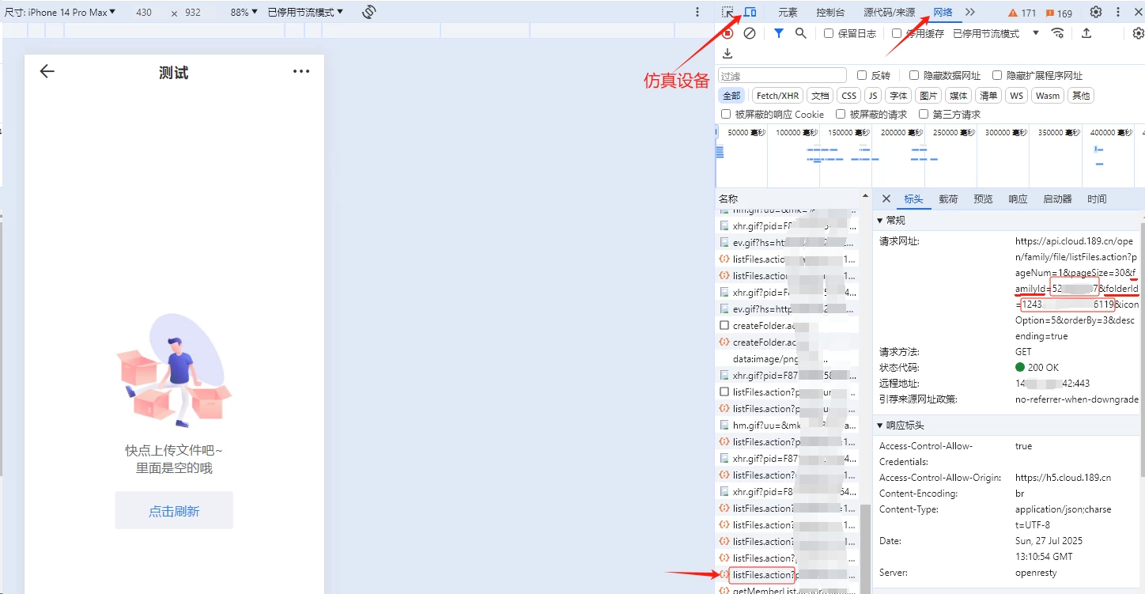Enable the 保留日志 checkbox

(829, 33)
